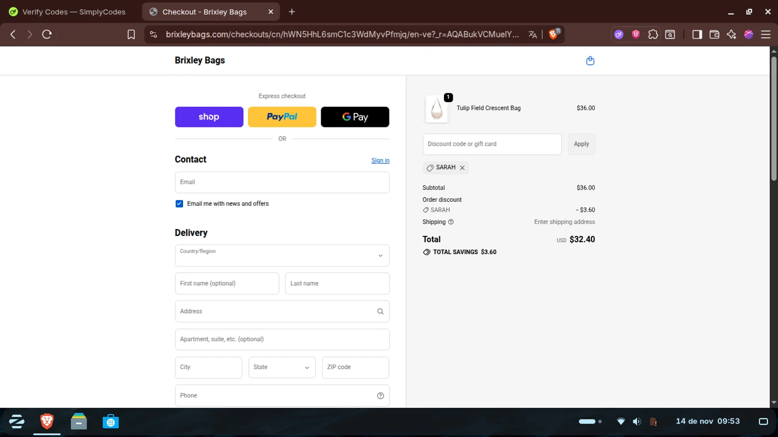This screenshot has height=437, width=778.
Task: Go back to the previous page
Action: click(13, 34)
